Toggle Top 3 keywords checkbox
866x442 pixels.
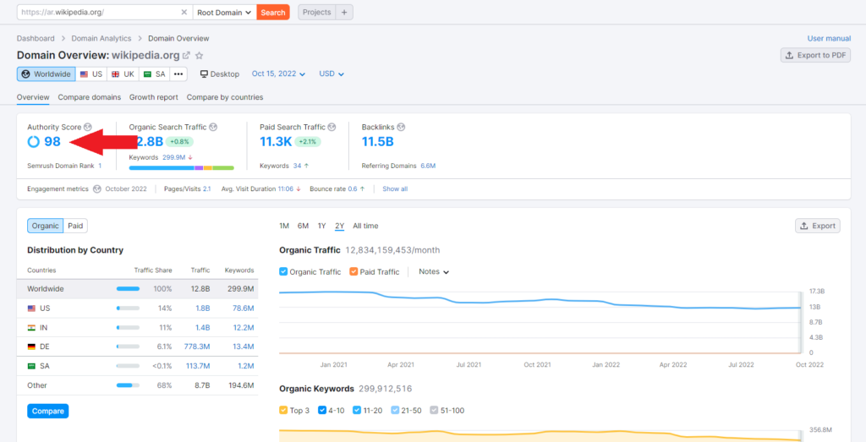[x=284, y=411]
